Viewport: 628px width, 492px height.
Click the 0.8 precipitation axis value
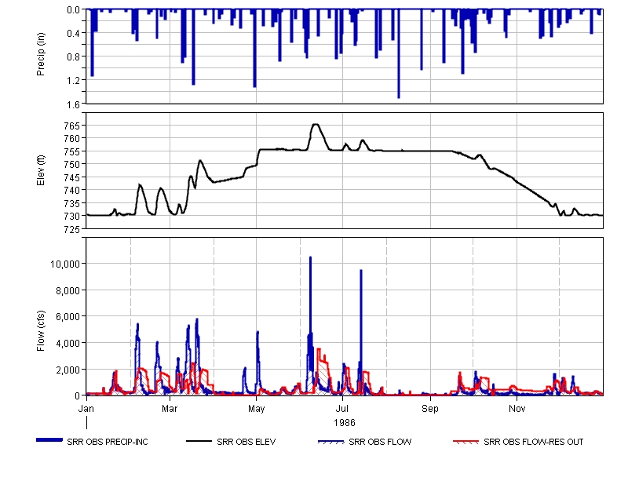[x=73, y=56]
